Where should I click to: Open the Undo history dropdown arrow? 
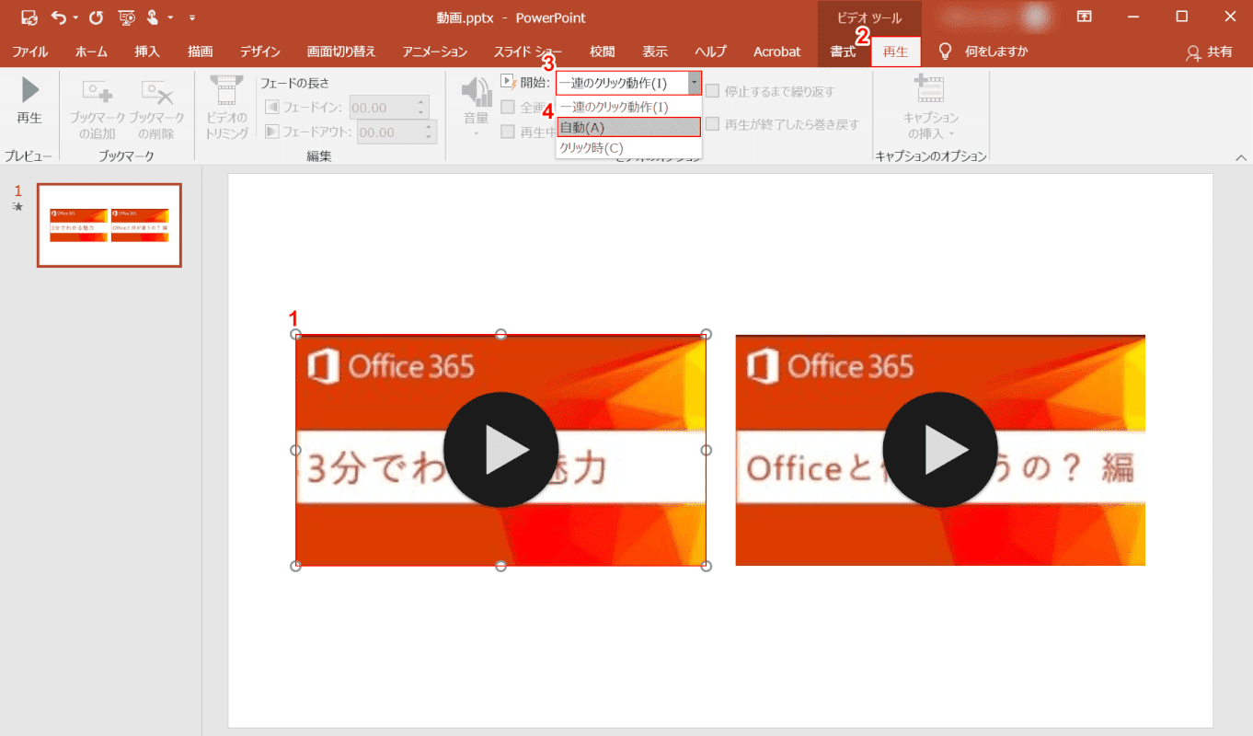[x=75, y=17]
